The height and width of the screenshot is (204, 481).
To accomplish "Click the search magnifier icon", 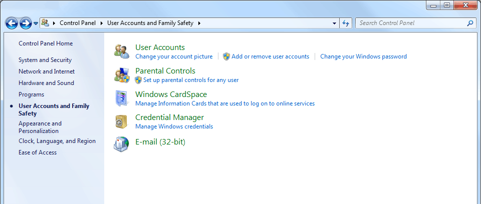I will point(470,23).
